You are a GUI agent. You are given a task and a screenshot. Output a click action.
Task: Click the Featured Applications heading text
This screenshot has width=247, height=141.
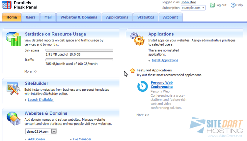[x=154, y=70]
